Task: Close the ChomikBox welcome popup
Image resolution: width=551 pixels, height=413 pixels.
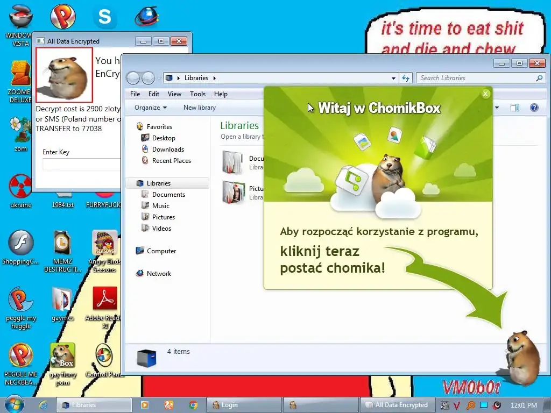Action: [x=485, y=94]
